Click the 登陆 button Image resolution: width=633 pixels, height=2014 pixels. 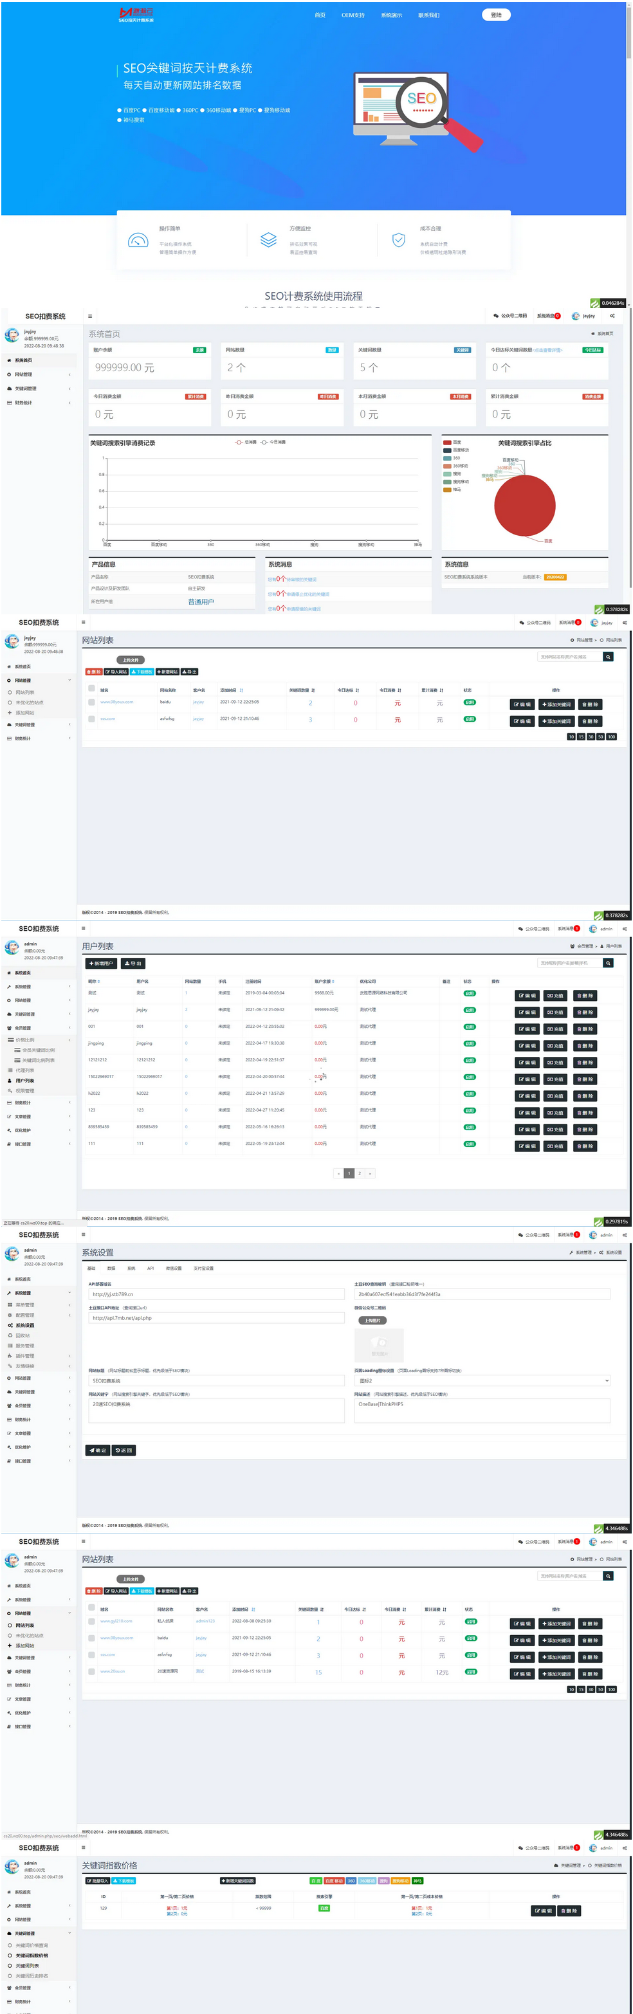coord(496,15)
